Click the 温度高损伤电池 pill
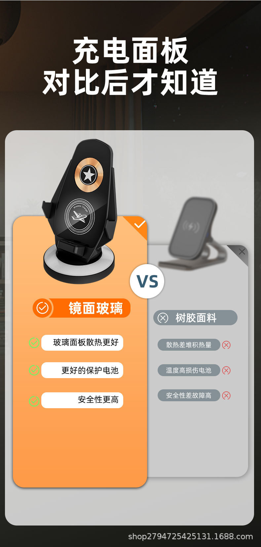The height and width of the screenshot is (547, 261). [x=189, y=370]
